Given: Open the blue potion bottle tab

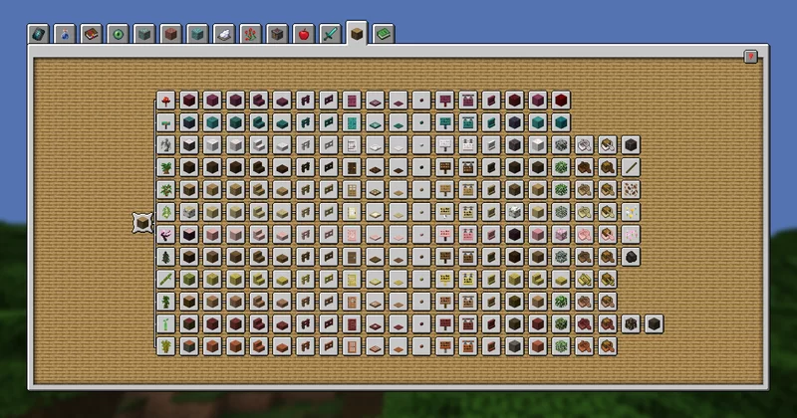Looking at the screenshot, I should 66,34.
